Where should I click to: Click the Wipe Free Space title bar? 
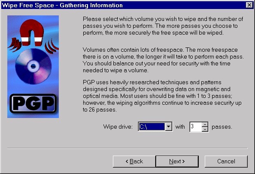tap(124, 5)
